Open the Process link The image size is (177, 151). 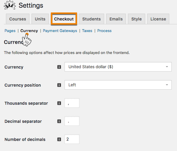pos(104,31)
